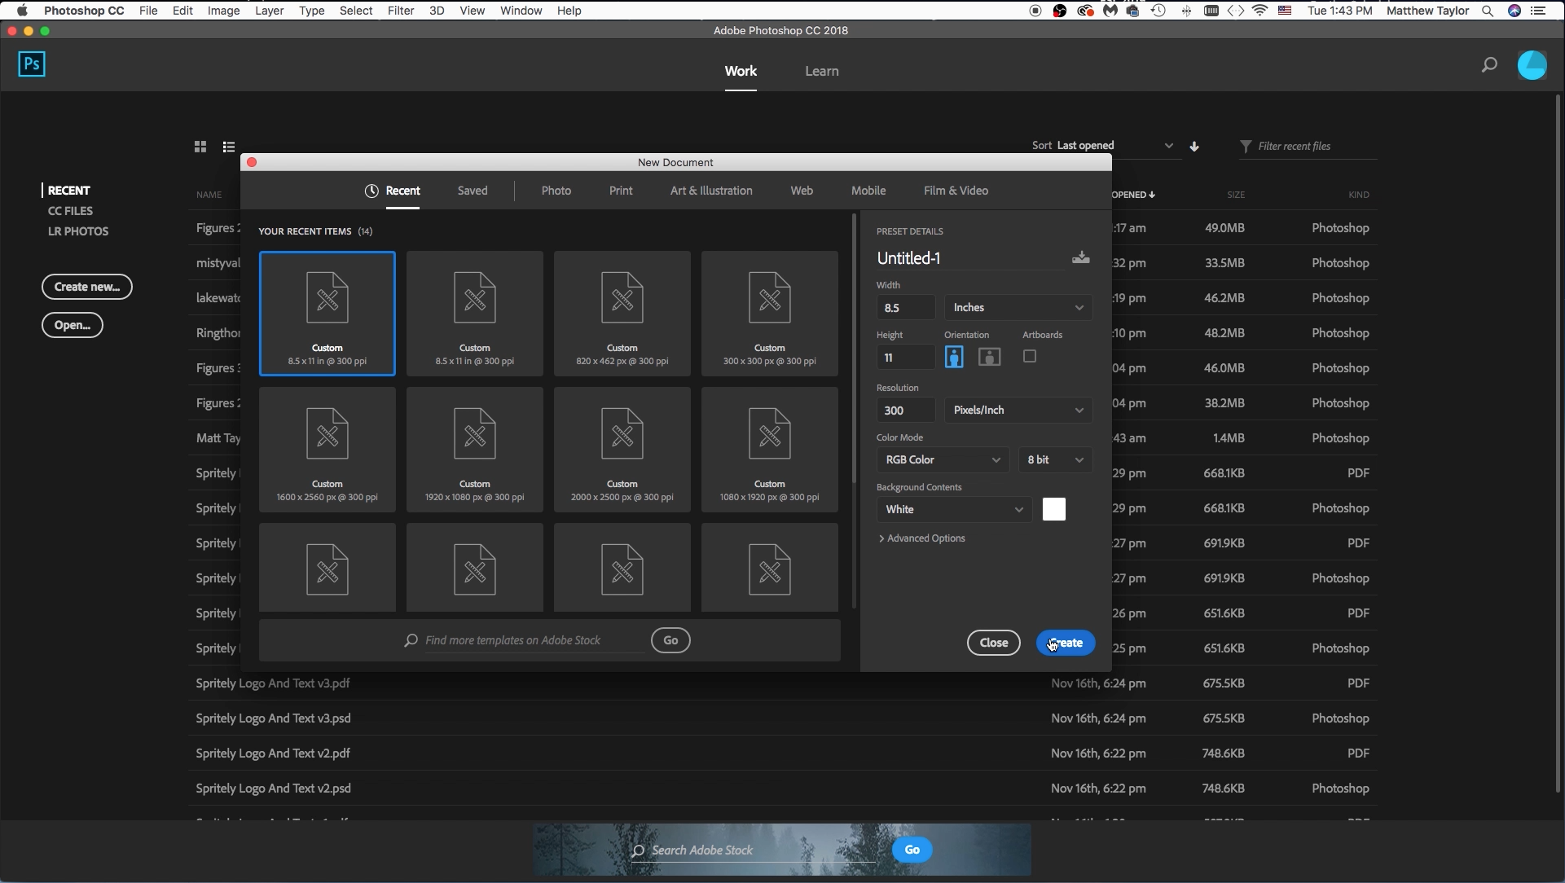Viewport: 1565px width, 883px height.
Task: Open the user profile avatar
Action: coord(1532,65)
